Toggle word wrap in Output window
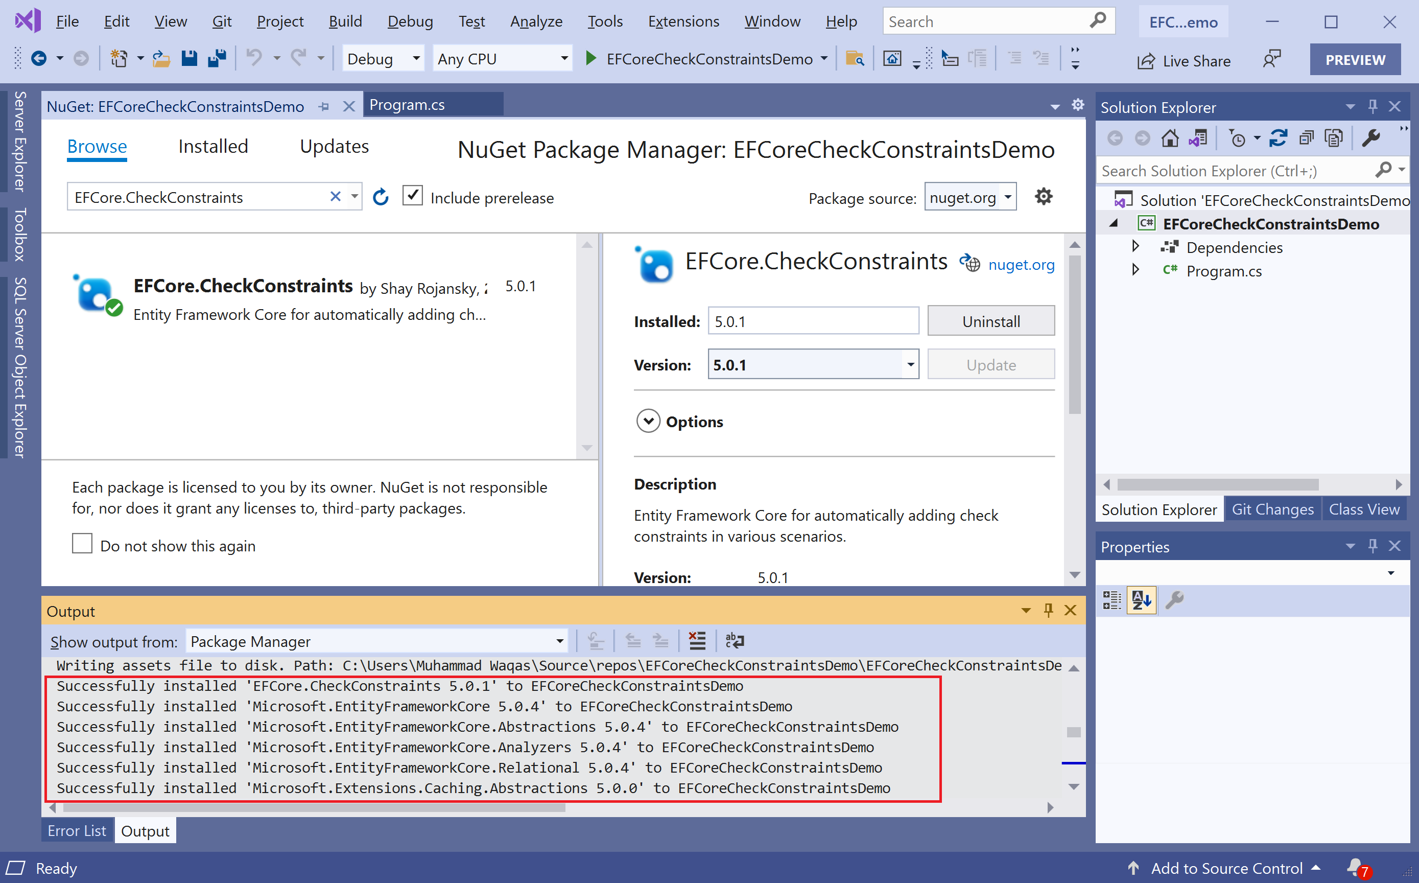Image resolution: width=1419 pixels, height=883 pixels. click(x=735, y=641)
